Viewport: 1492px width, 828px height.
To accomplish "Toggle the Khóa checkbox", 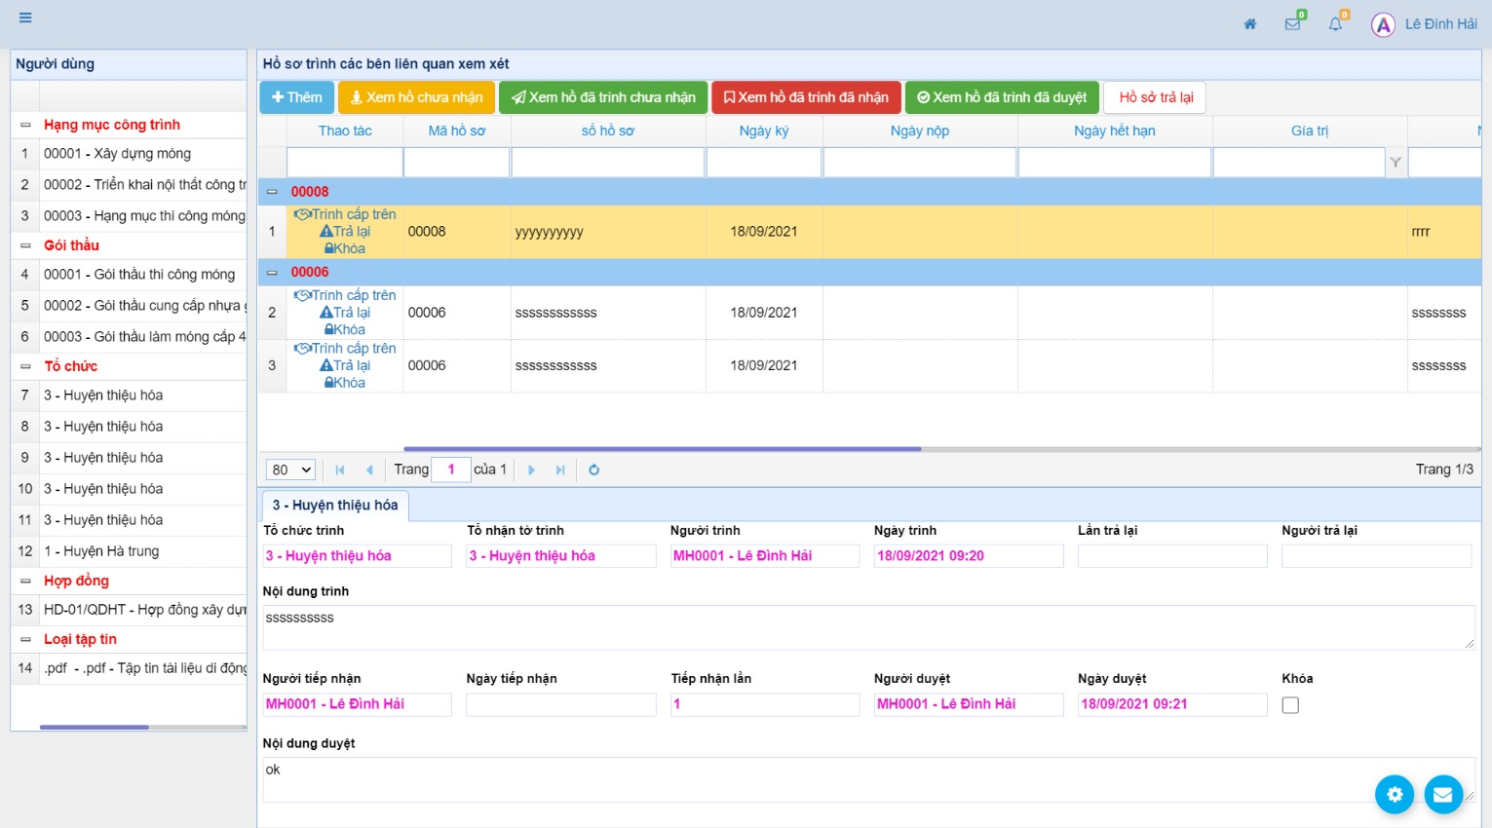I will click(1290, 705).
